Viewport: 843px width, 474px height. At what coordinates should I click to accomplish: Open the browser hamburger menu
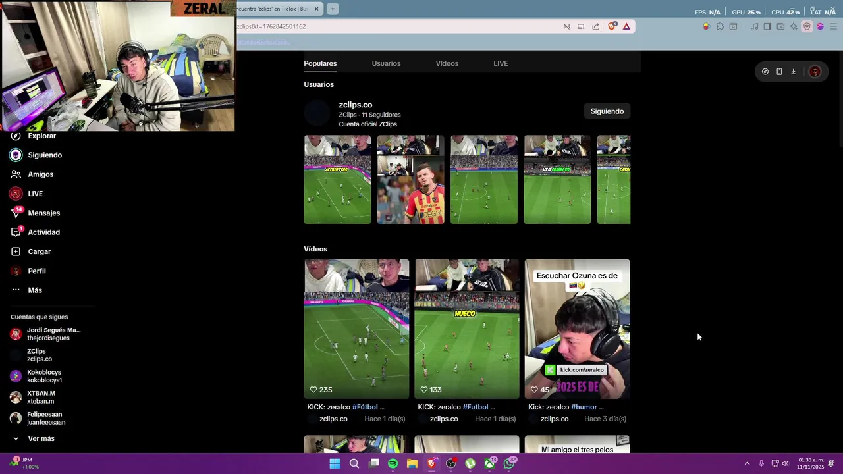point(833,26)
